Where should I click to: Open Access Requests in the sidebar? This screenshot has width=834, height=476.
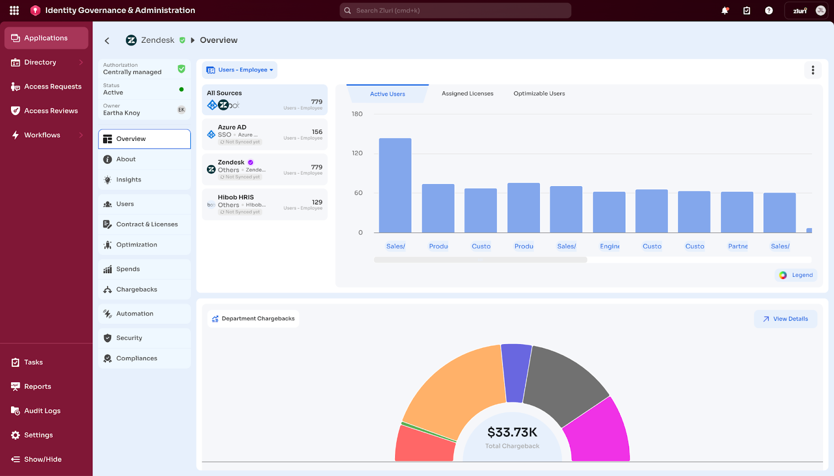46,87
